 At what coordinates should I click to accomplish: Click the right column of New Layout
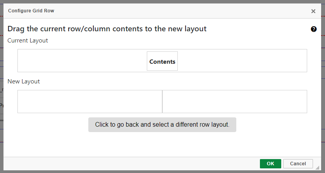point(235,102)
